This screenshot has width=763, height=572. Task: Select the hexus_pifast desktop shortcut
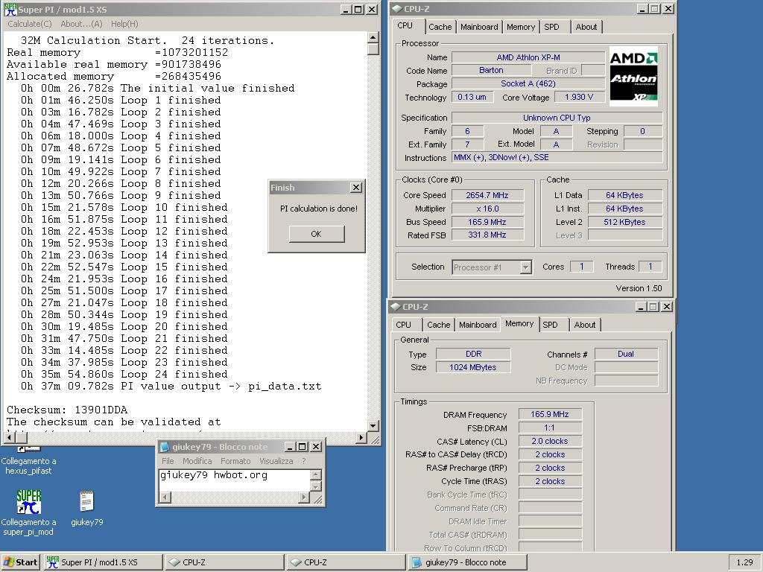tap(28, 459)
